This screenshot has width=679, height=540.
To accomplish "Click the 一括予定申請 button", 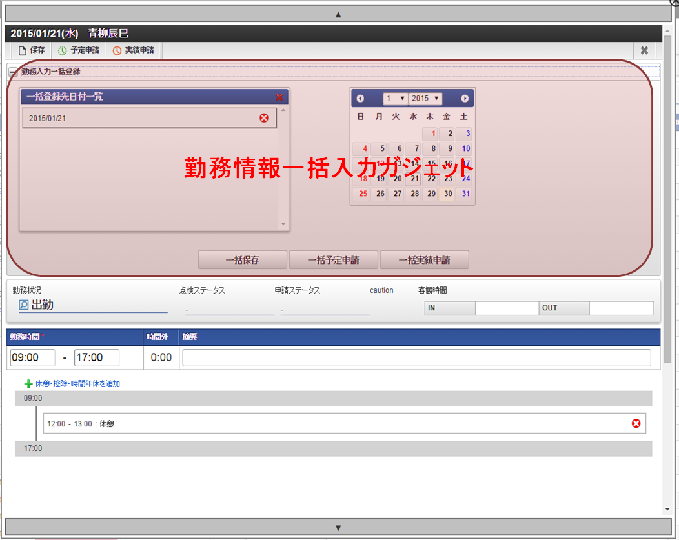I will pyautogui.click(x=334, y=259).
